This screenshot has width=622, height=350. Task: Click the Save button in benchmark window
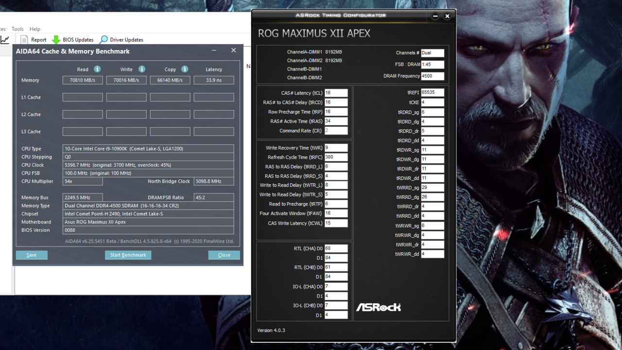coord(32,255)
